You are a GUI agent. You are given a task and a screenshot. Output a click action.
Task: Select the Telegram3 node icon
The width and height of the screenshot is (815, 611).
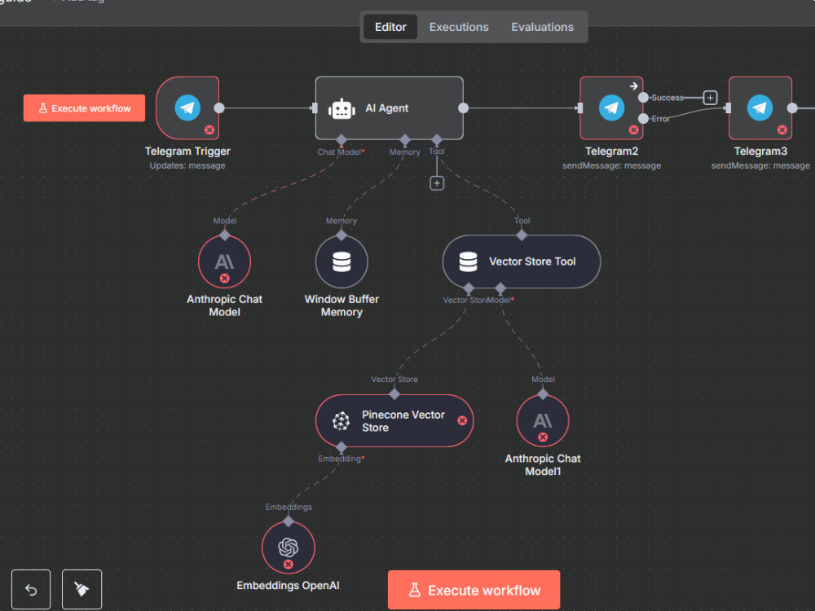coord(760,108)
